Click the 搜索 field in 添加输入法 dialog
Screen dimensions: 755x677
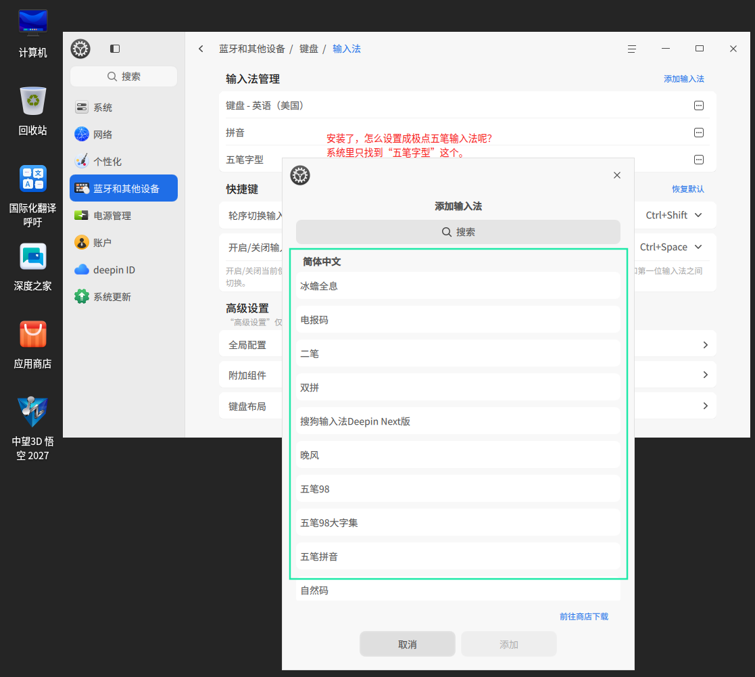coord(458,232)
